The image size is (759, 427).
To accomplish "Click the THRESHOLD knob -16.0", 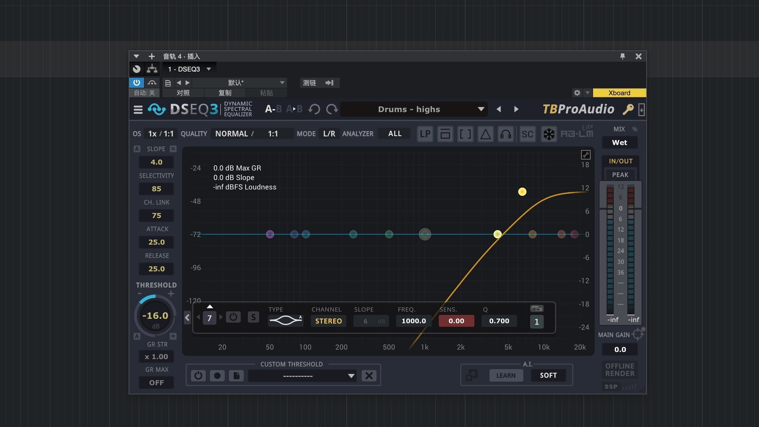I will coord(155,316).
